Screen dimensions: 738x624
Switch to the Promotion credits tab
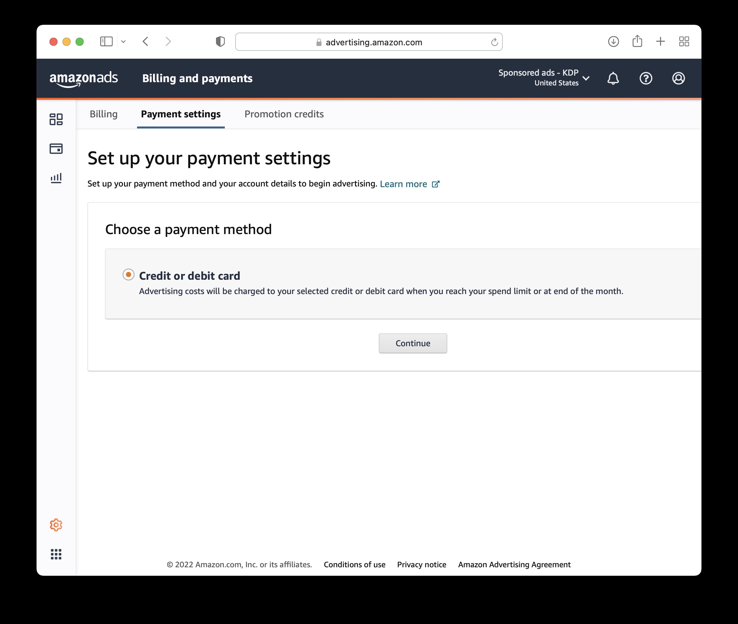(284, 114)
